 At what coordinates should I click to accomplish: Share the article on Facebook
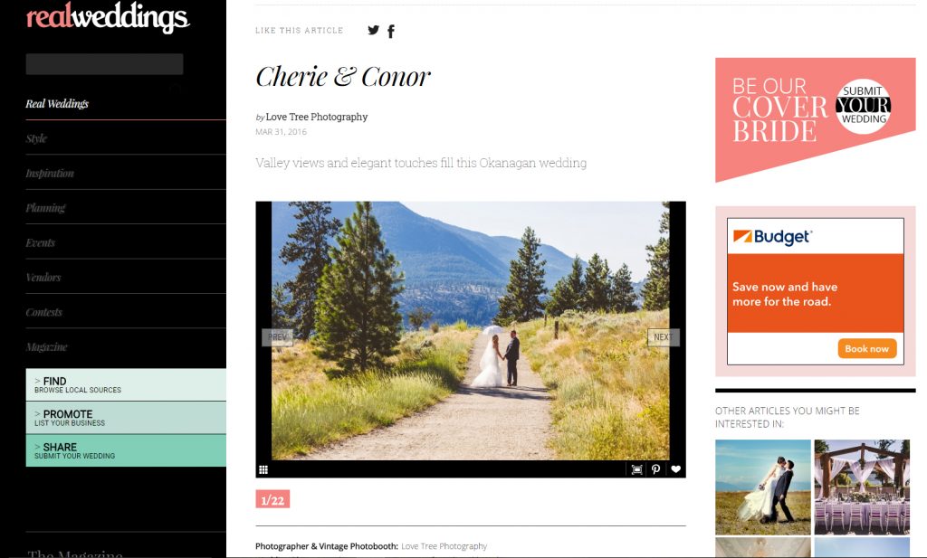pyautogui.click(x=391, y=32)
